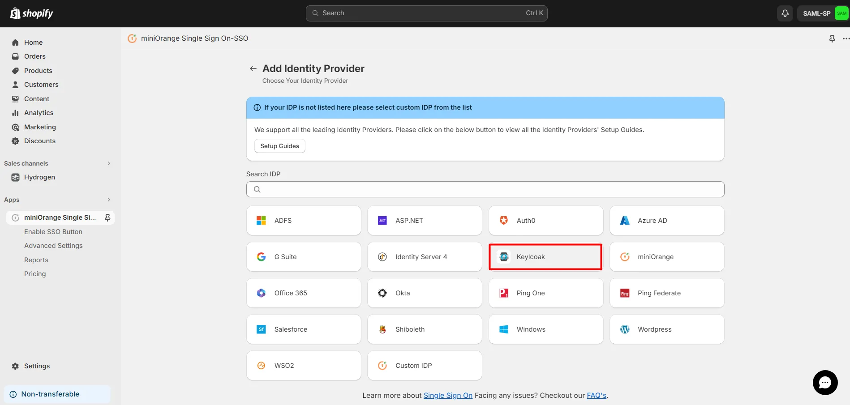Click the Discounts label in the sidebar
The width and height of the screenshot is (850, 405).
pyautogui.click(x=40, y=141)
